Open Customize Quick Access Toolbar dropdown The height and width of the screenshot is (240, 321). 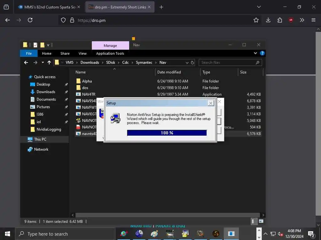48,45
